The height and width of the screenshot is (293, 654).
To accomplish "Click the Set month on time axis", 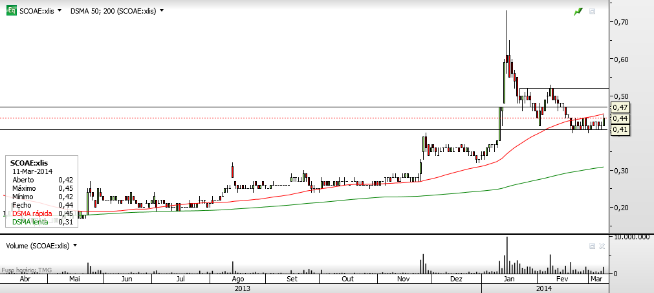I will tap(292, 278).
